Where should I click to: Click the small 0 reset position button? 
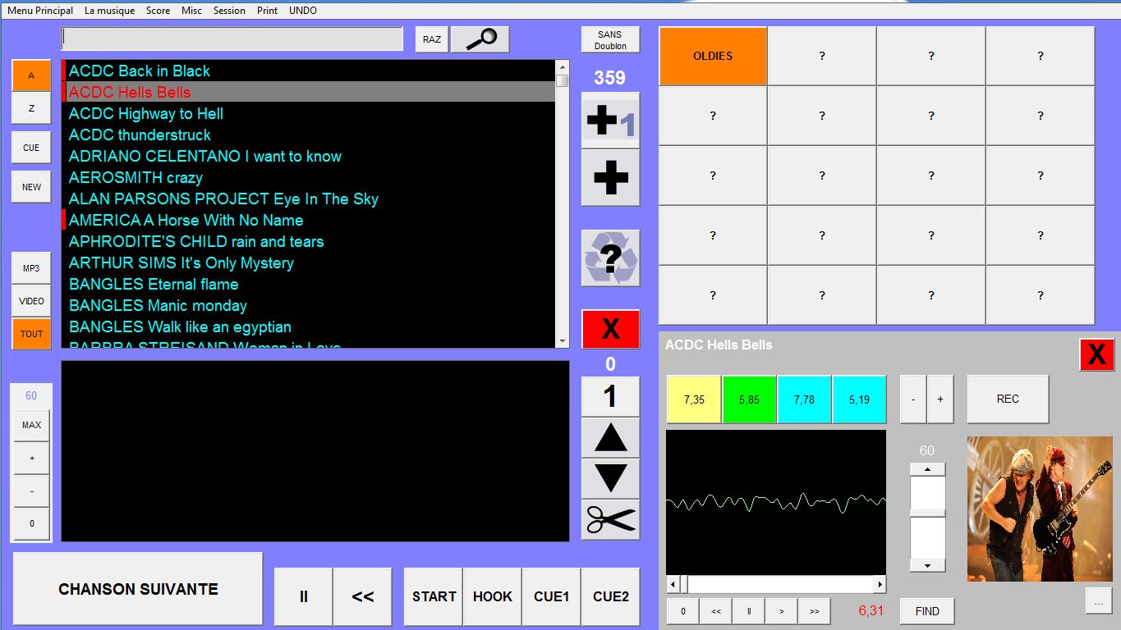pos(682,611)
